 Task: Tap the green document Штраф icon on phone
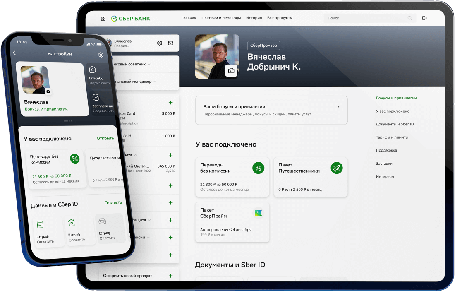click(x=40, y=224)
